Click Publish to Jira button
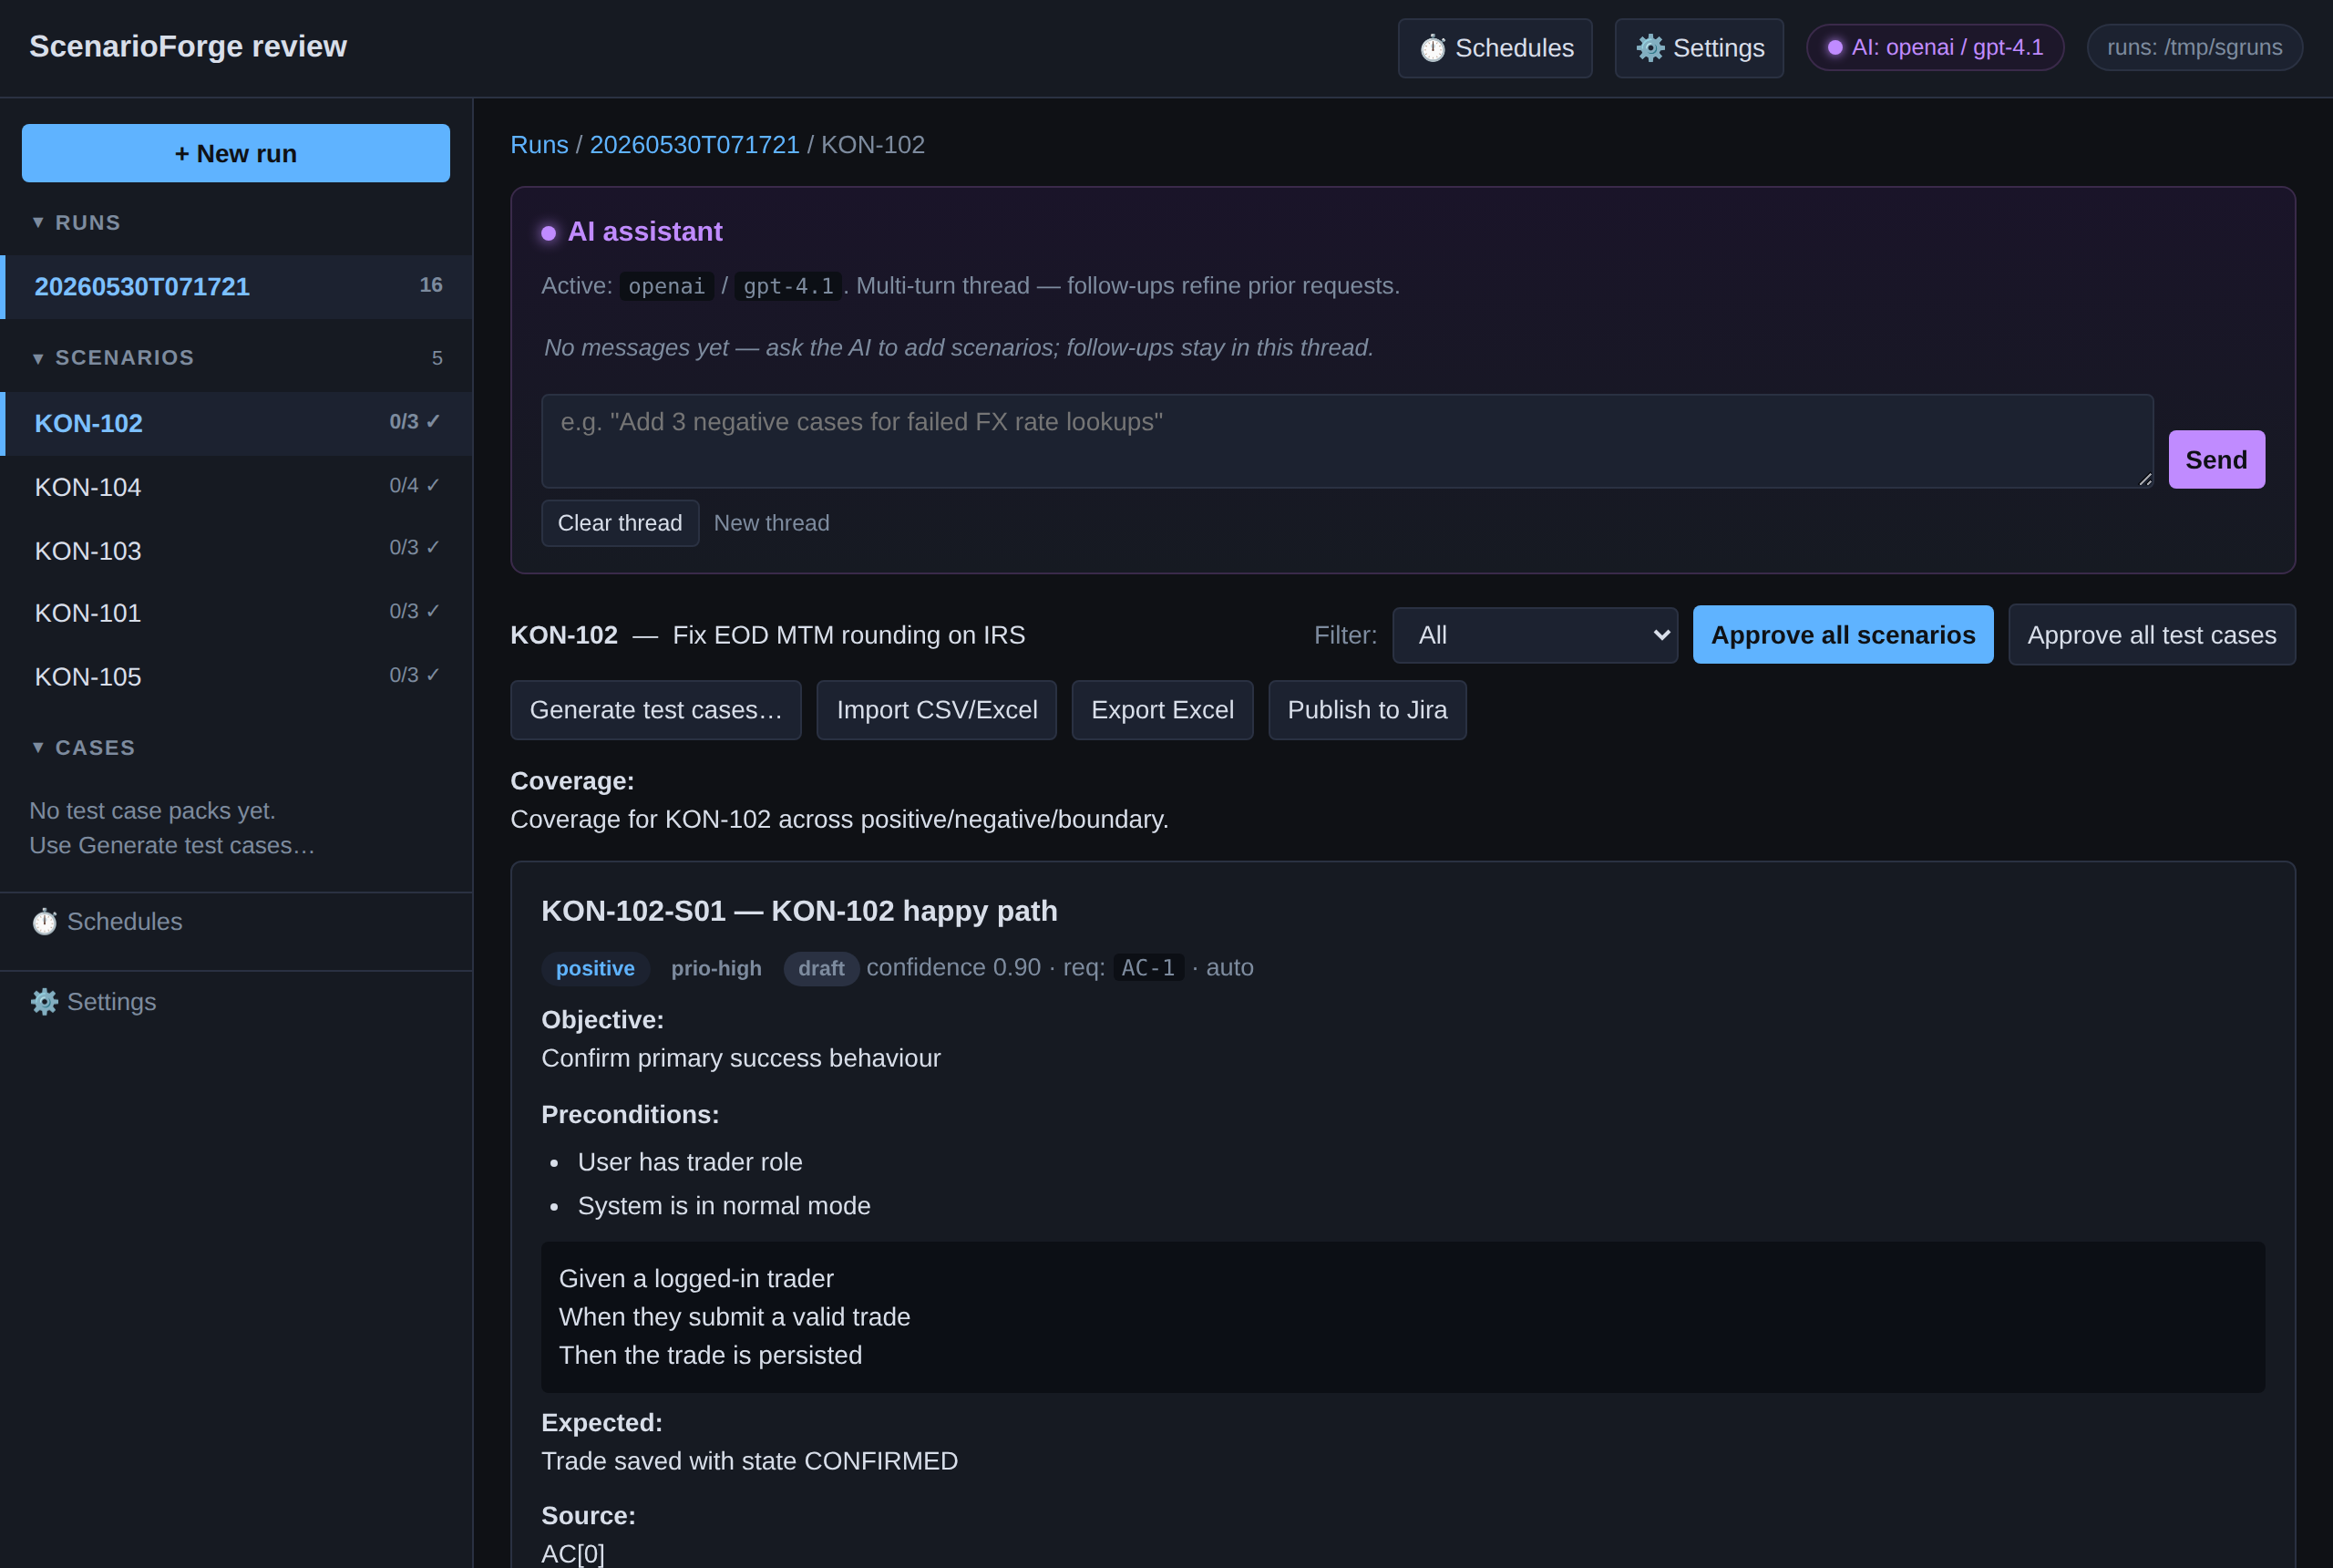 (x=1366, y=710)
